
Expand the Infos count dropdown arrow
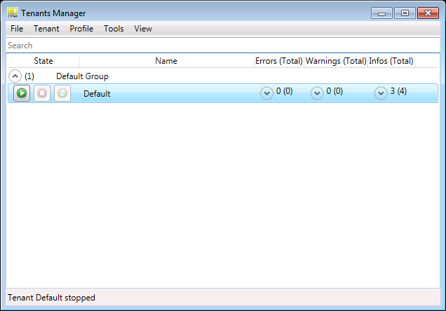[381, 93]
